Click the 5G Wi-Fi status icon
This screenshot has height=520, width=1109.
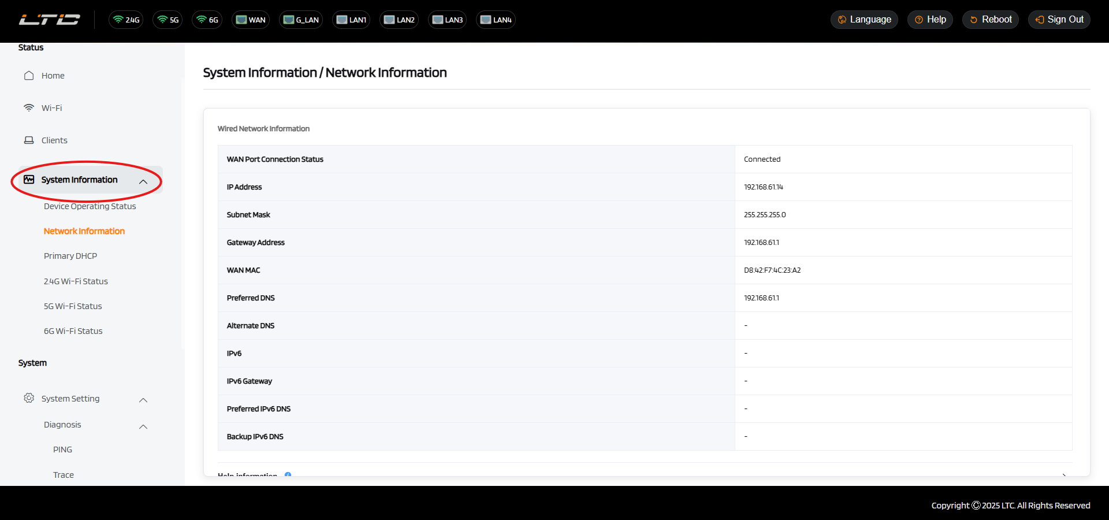click(168, 20)
